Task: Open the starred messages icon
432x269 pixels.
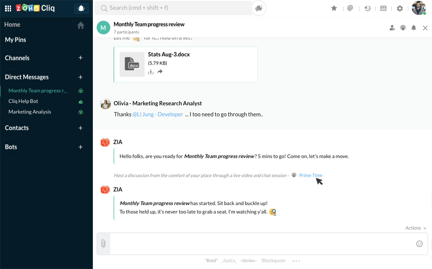Action: (x=334, y=8)
